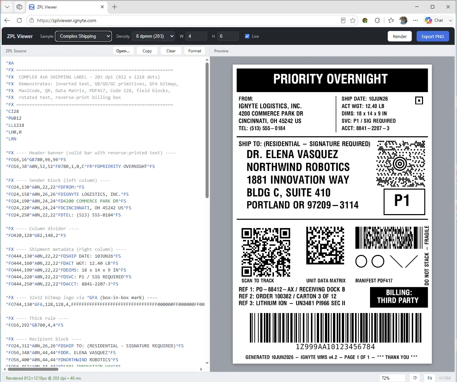This screenshot has height=382, width=457.
Task: Click the ^XA line in editor
Action: (10, 63)
